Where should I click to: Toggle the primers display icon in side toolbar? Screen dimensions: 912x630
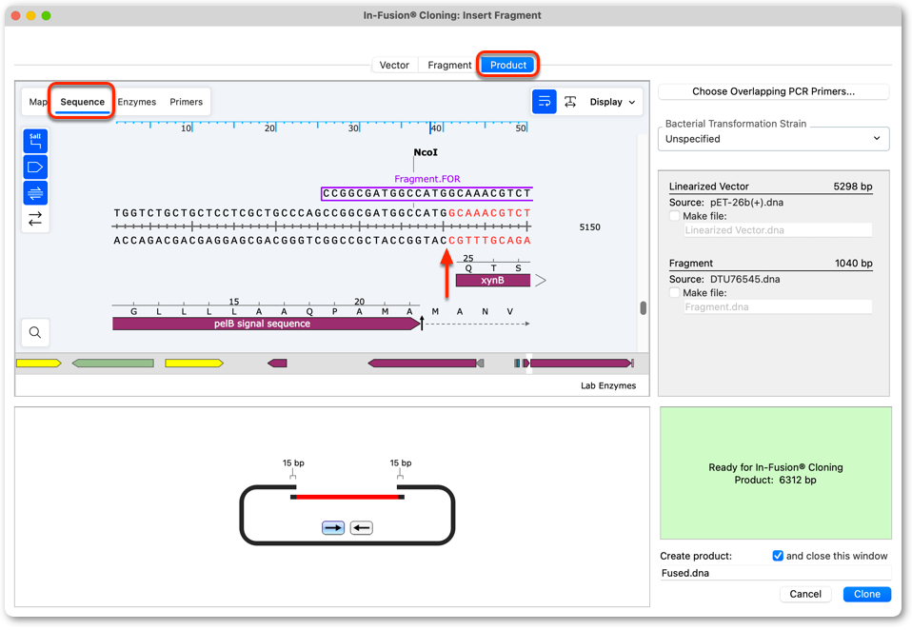[35, 193]
